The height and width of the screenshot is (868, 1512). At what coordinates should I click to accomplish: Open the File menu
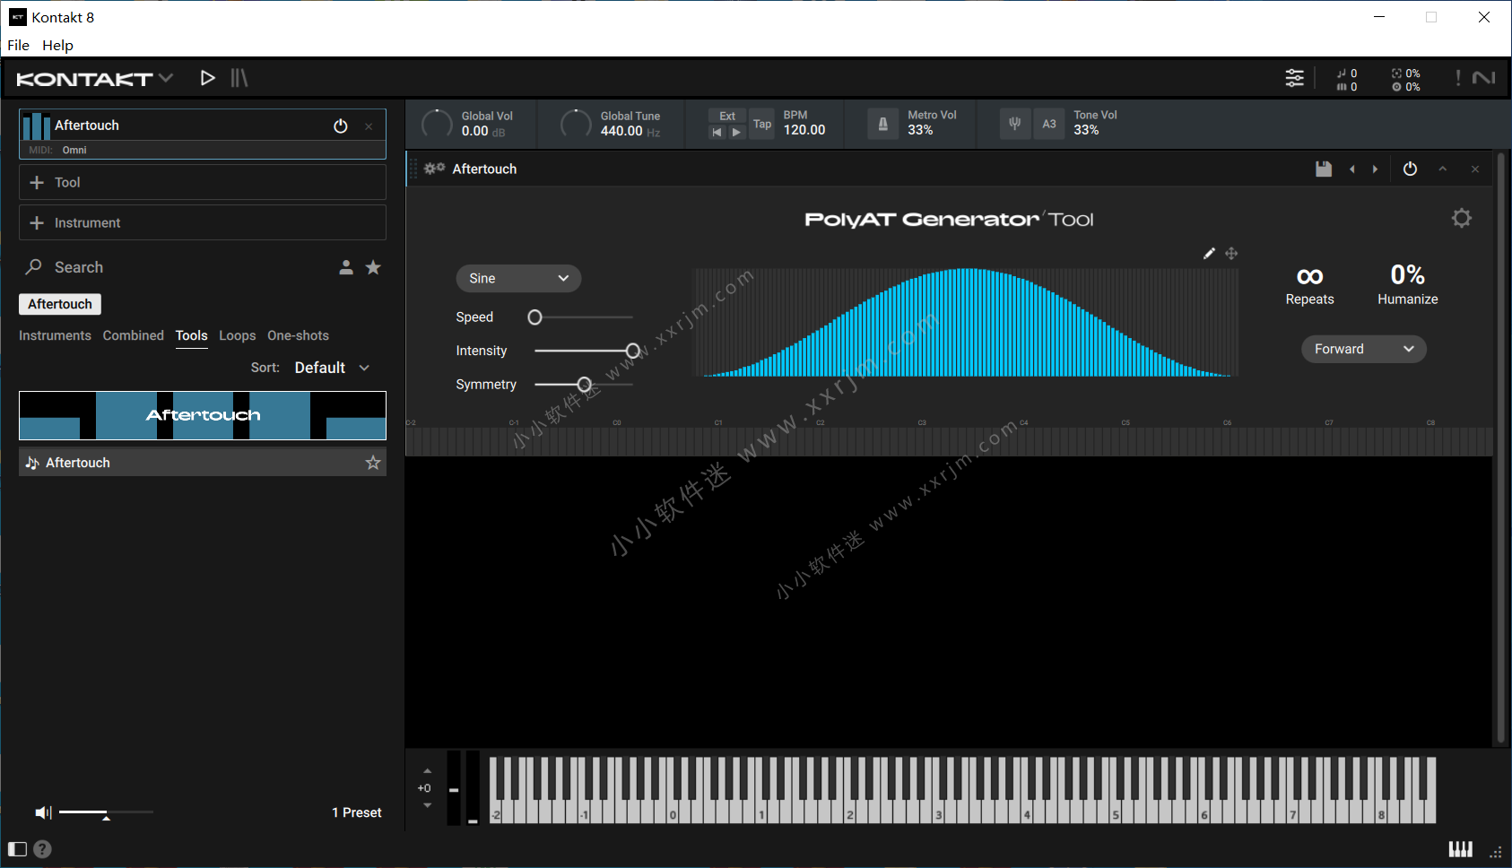coord(18,45)
